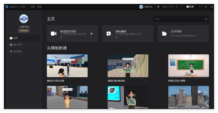Expand the sidebar rvwb7i1j account dropdown
The width and height of the screenshot is (218, 113).
click(x=24, y=27)
